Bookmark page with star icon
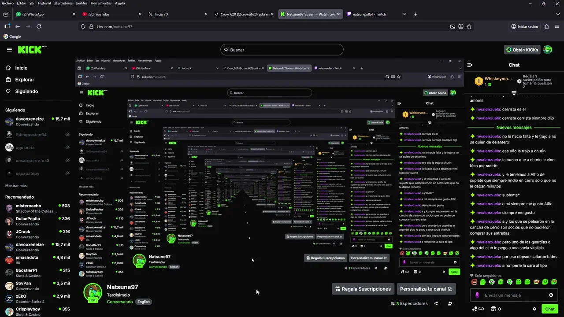The height and width of the screenshot is (317, 564). click(x=469, y=26)
